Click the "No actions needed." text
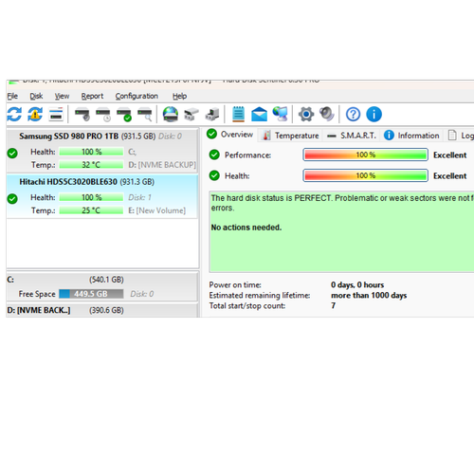The width and height of the screenshot is (474, 474). coord(246,228)
